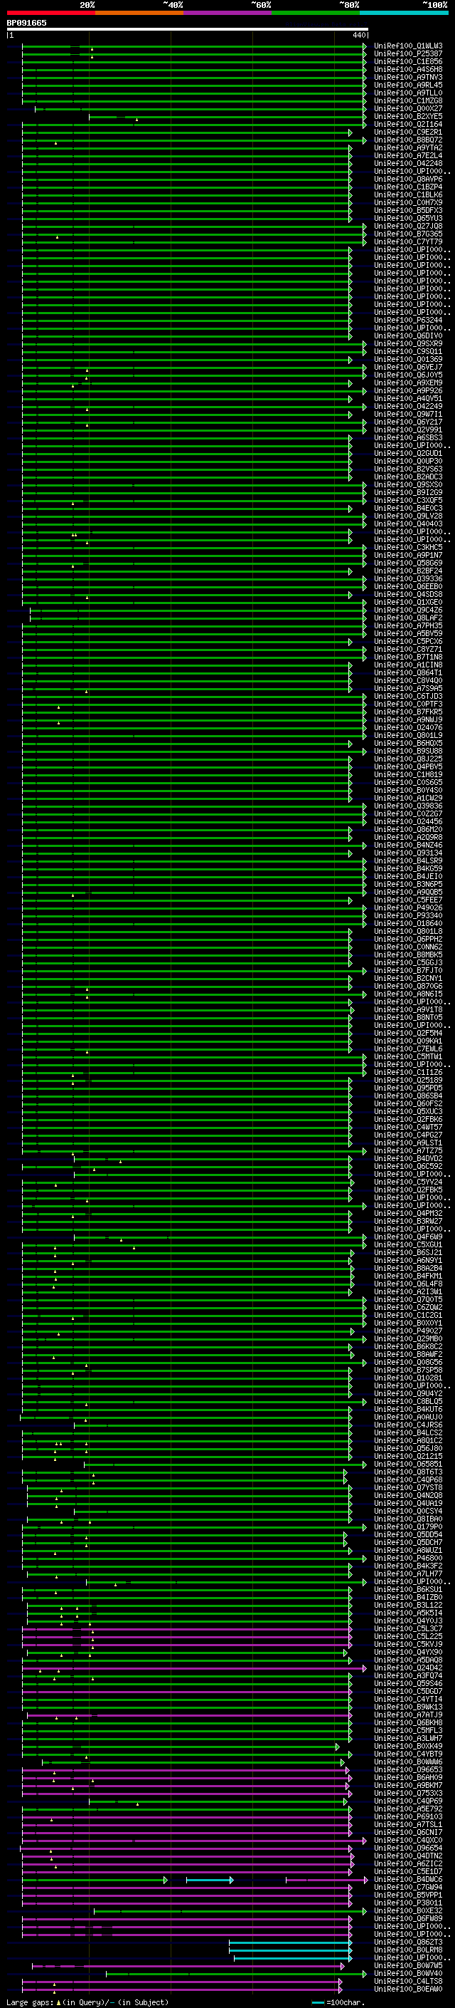Image resolution: width=455 pixels, height=2008 pixels.
Task: Click hit label UniRef100_Q4Y0J3
Action: 407,1621
